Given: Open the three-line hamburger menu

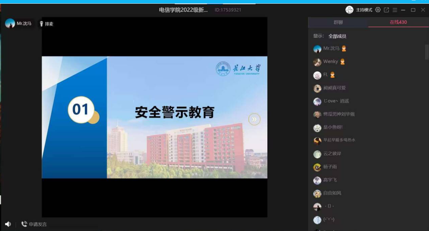Looking at the screenshot, I should pos(395,10).
